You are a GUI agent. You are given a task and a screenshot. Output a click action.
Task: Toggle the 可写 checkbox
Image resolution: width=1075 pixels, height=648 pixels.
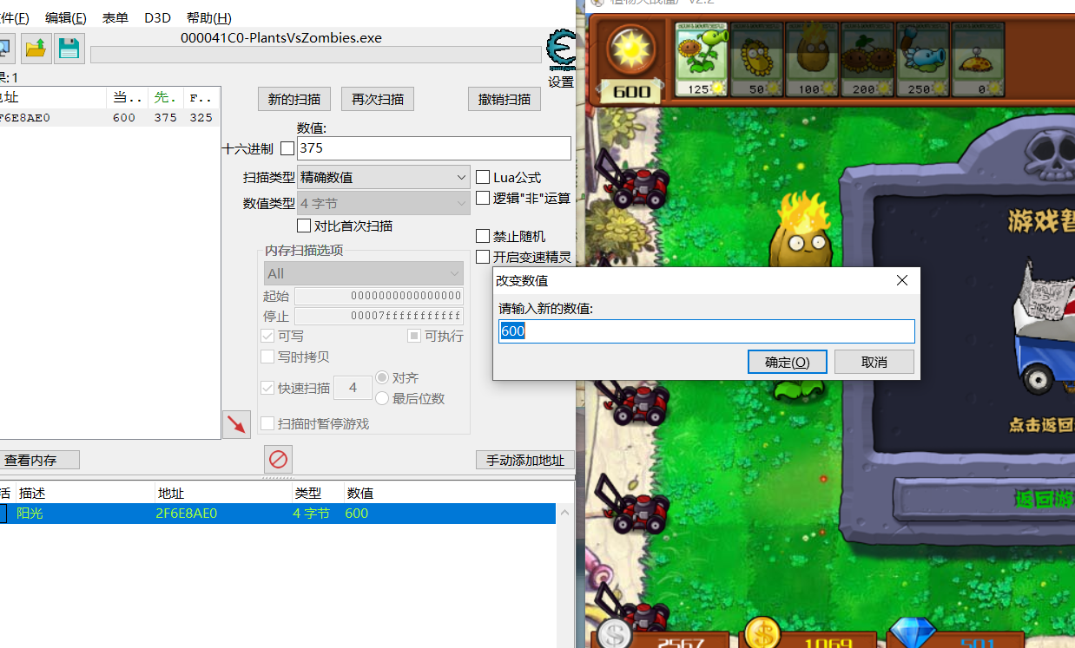point(268,336)
